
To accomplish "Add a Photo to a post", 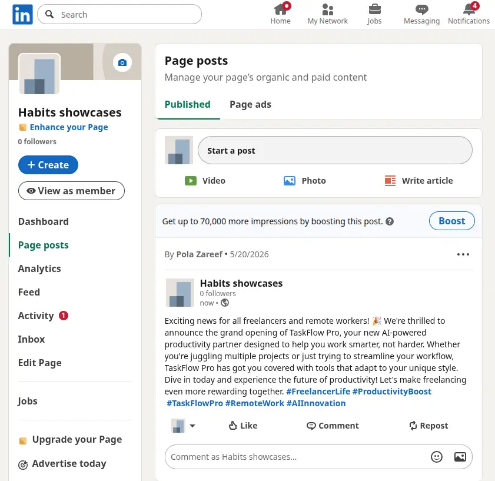I will click(x=305, y=181).
